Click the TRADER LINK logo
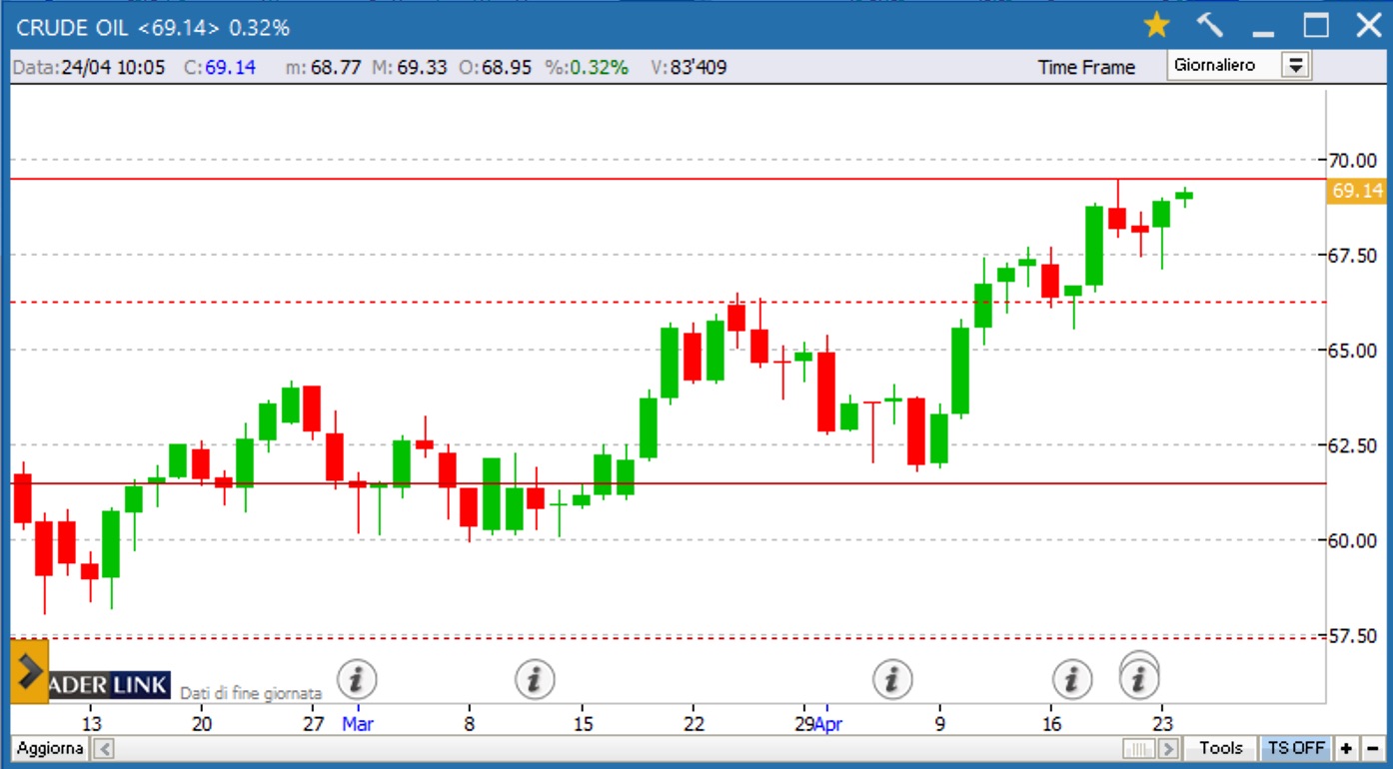This screenshot has height=769, width=1393. pos(108,685)
